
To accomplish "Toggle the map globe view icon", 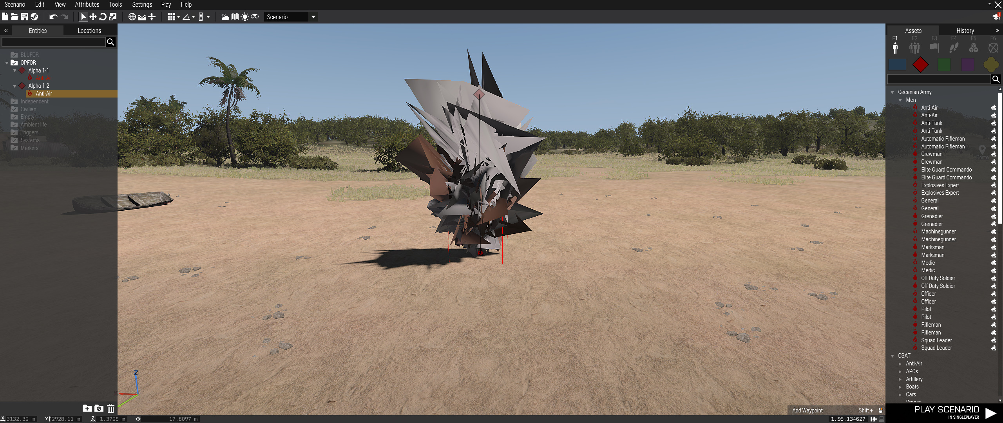I will click(132, 16).
